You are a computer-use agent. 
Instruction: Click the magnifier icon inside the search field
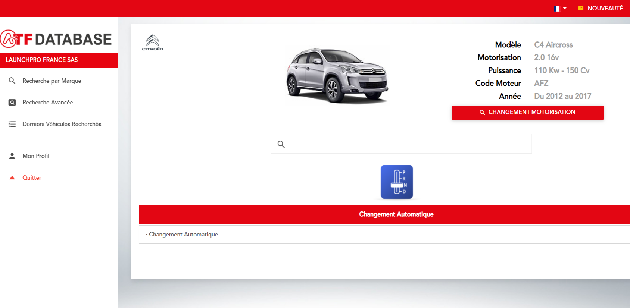[281, 144]
